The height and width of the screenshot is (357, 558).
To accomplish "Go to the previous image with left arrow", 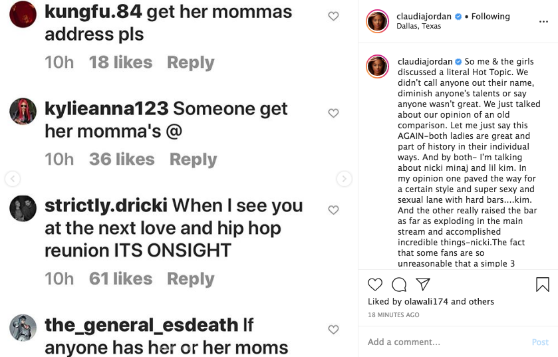I will [13, 178].
